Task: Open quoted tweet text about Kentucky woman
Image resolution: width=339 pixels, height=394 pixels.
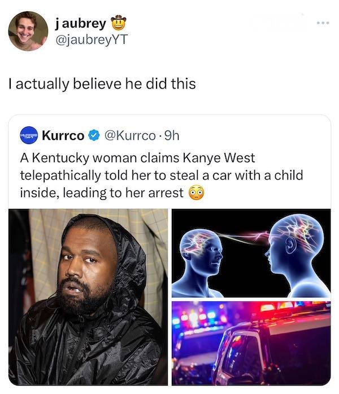Action: click(x=162, y=176)
